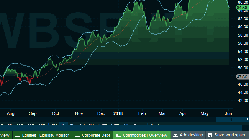Viewport: 249px width, 139px height.
Task: Click the 42.00 price axis value
Action: tap(243, 101)
